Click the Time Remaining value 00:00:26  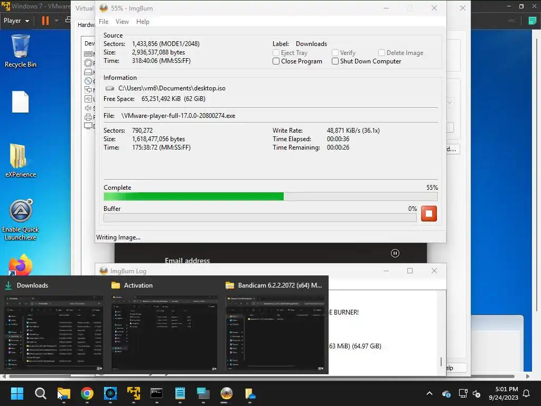click(x=338, y=147)
